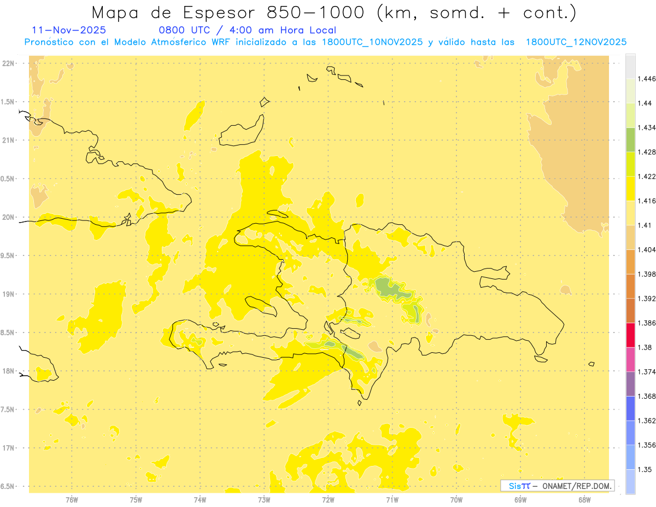Click the colorbar value '1.374'
656x507 pixels.
646,371
